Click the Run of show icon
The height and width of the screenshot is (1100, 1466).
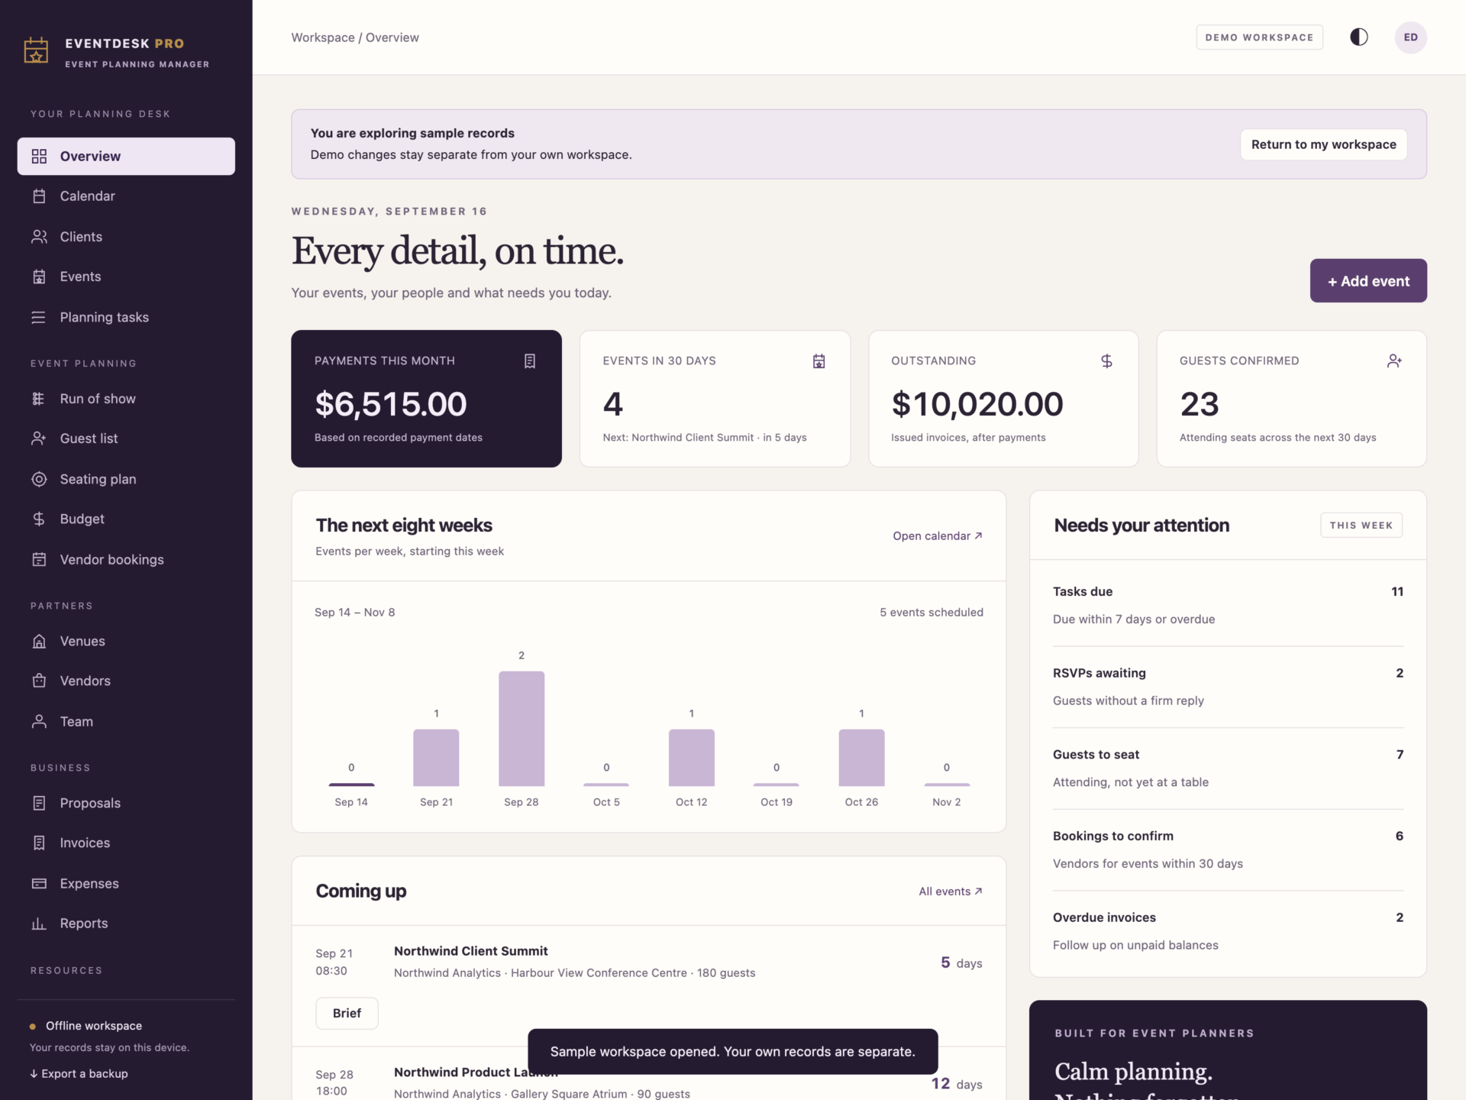39,399
